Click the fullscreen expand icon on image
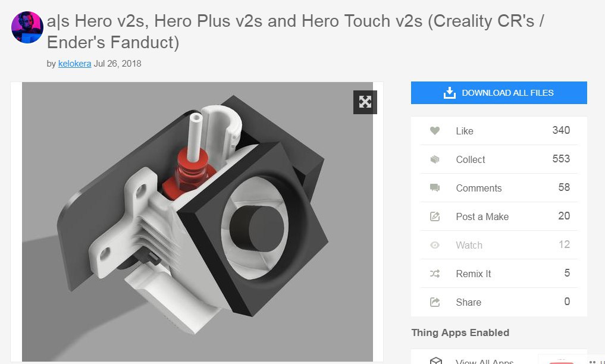The height and width of the screenshot is (364, 605). click(x=365, y=102)
